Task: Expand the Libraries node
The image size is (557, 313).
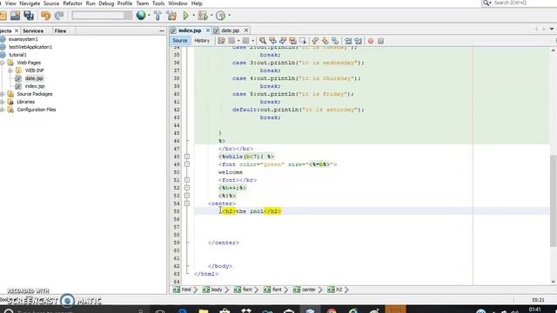Action: (2, 102)
